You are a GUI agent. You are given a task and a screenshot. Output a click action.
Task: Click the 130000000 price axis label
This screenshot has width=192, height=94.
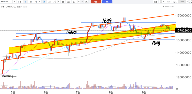pyautogui.click(x=183, y=65)
